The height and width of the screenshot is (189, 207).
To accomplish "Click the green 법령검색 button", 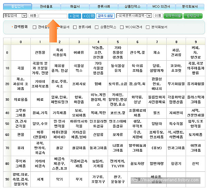I will (x=193, y=16).
